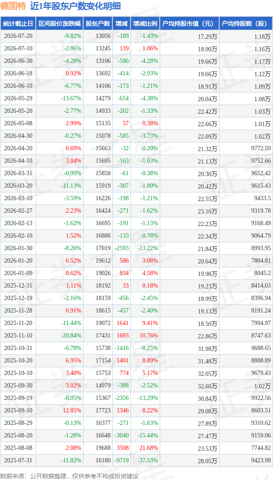
Task: Click the 32.60万 average market value cell
Action: pyautogui.click(x=208, y=385)
